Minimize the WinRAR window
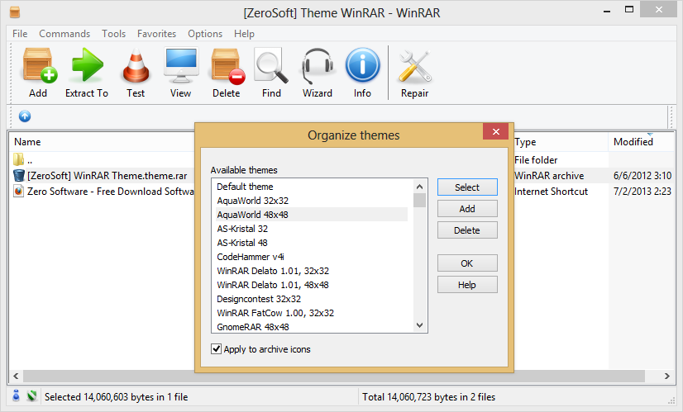 click(x=607, y=11)
